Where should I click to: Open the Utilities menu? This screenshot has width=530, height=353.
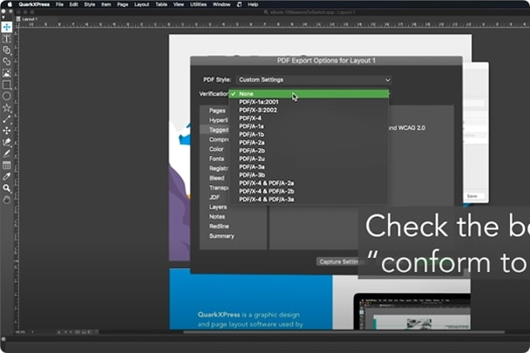(199, 4)
